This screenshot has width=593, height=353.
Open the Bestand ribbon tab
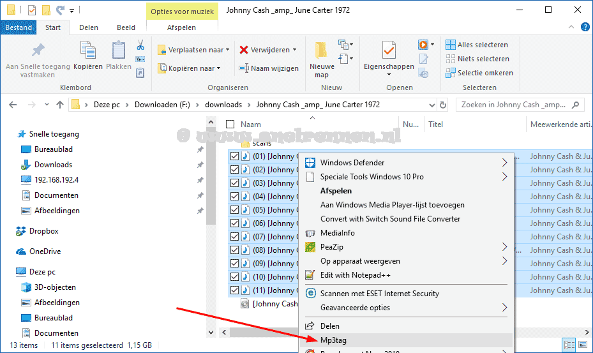(x=19, y=27)
